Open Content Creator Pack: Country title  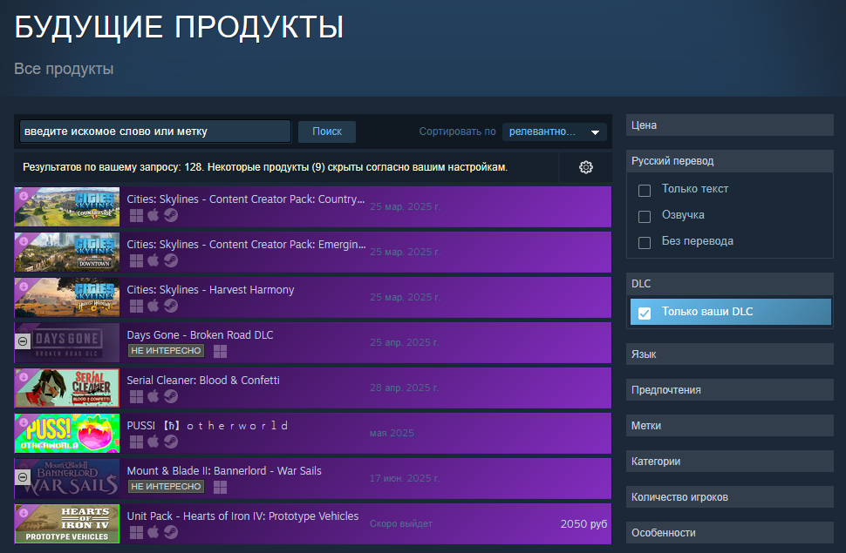(245, 199)
